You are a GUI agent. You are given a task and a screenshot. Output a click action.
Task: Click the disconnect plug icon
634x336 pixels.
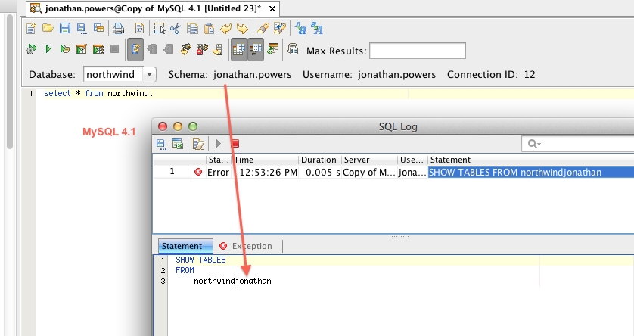(202, 49)
